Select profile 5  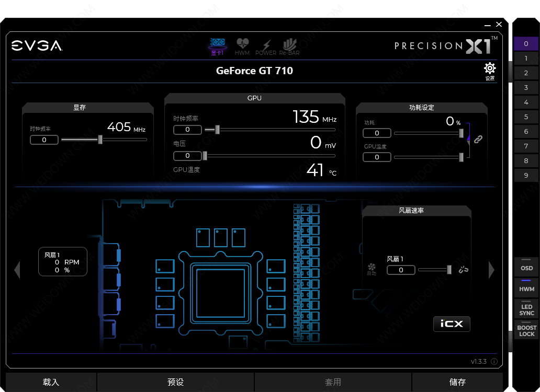[526, 117]
